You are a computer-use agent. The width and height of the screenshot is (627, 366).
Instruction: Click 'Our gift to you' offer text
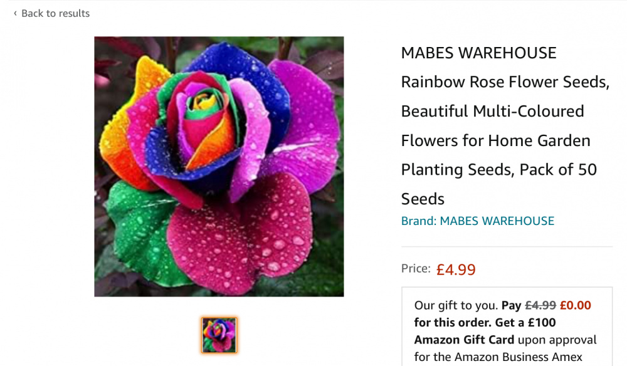(x=456, y=305)
